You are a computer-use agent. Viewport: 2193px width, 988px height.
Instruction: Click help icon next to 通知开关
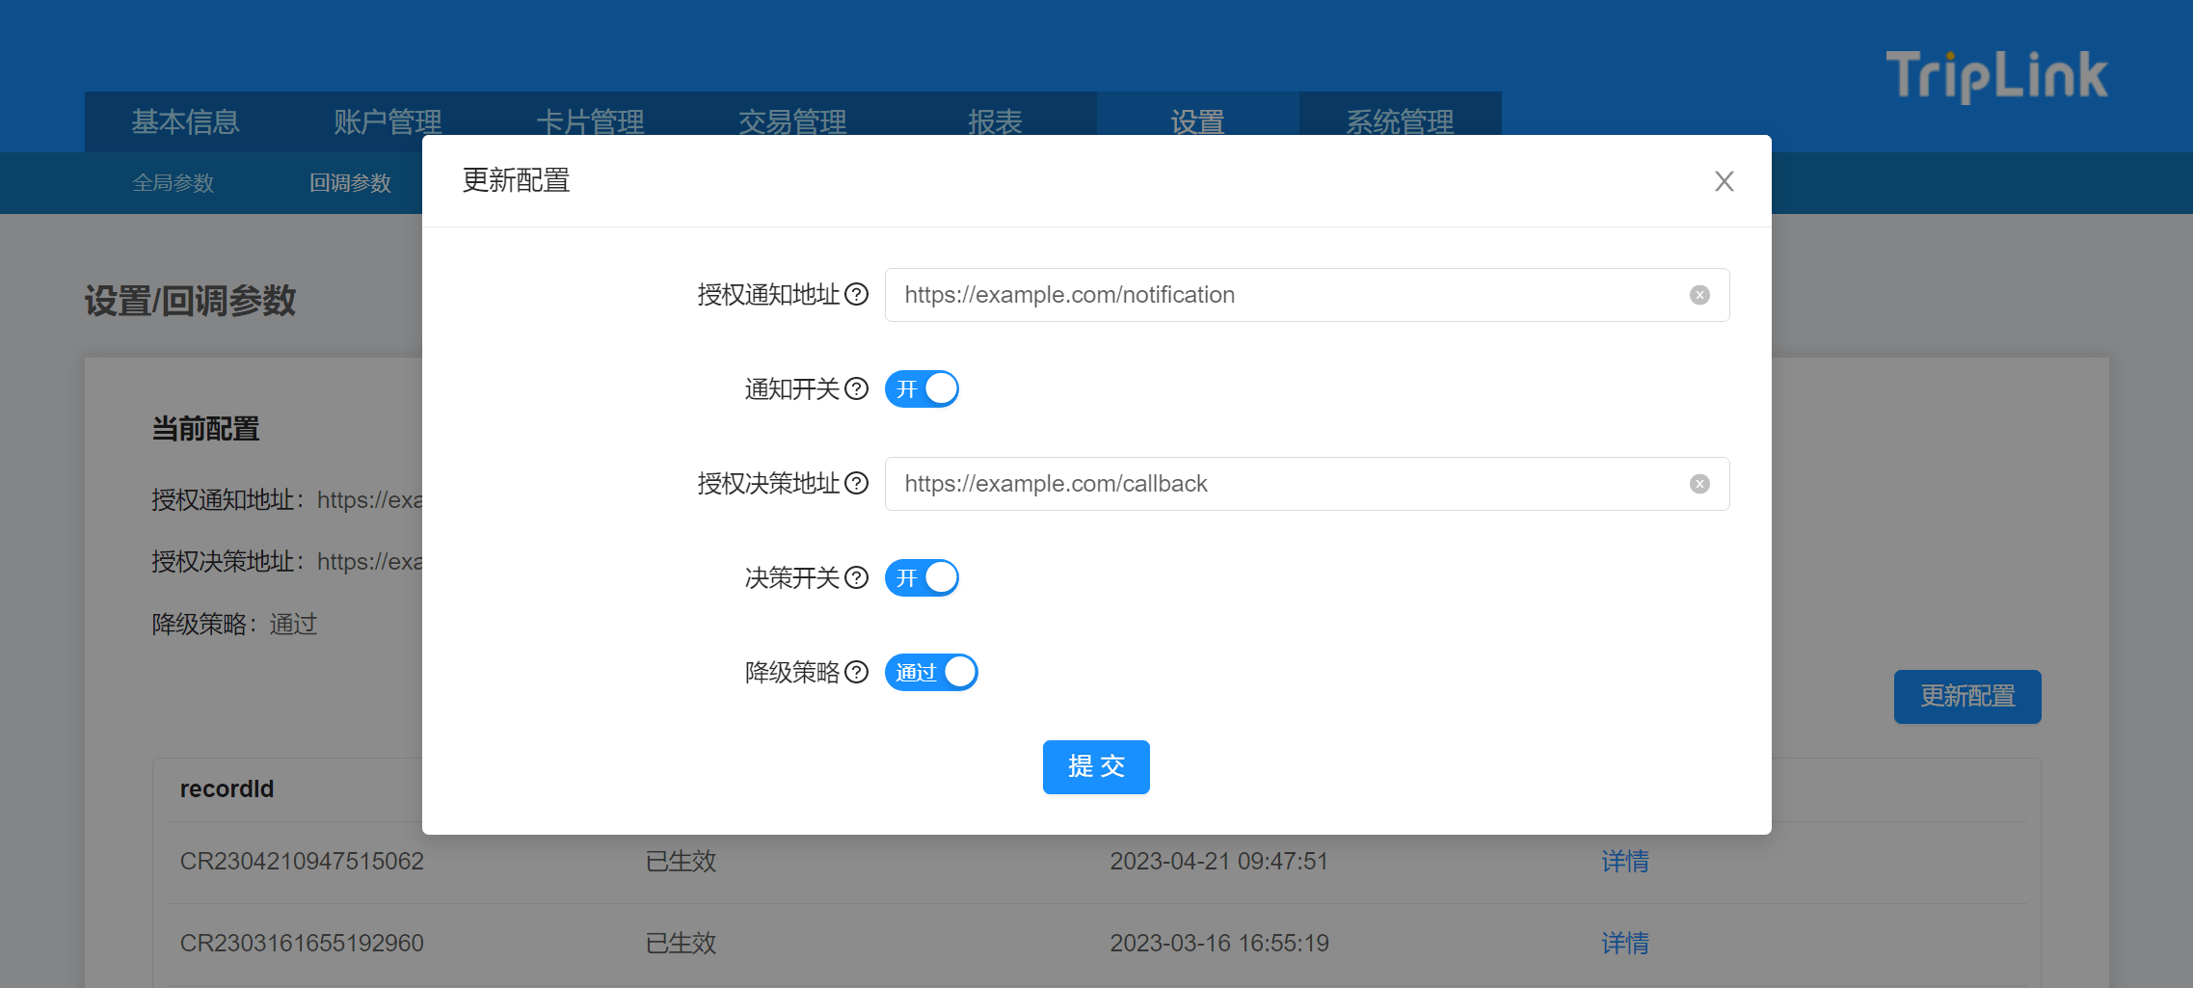[x=856, y=389]
